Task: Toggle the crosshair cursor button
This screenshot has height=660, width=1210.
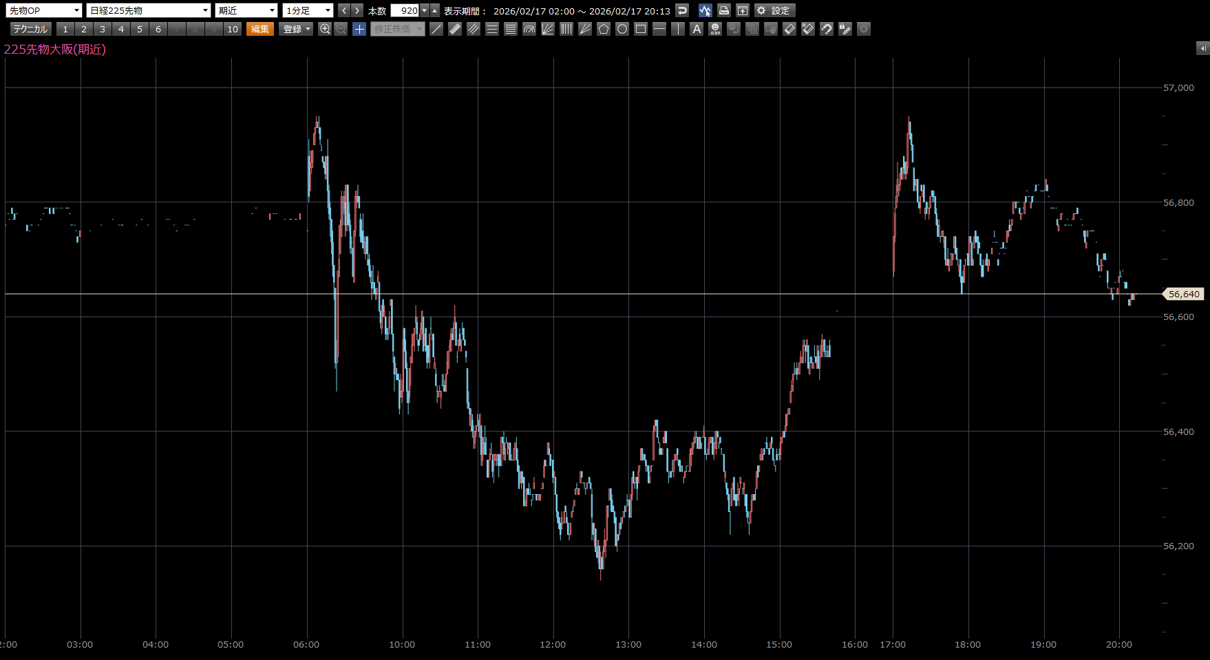Action: click(359, 29)
